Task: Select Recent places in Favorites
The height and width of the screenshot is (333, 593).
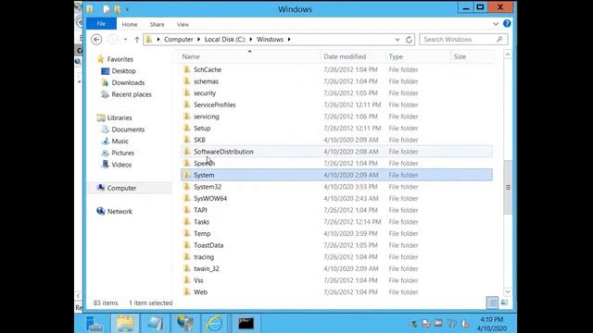Action: tap(132, 94)
